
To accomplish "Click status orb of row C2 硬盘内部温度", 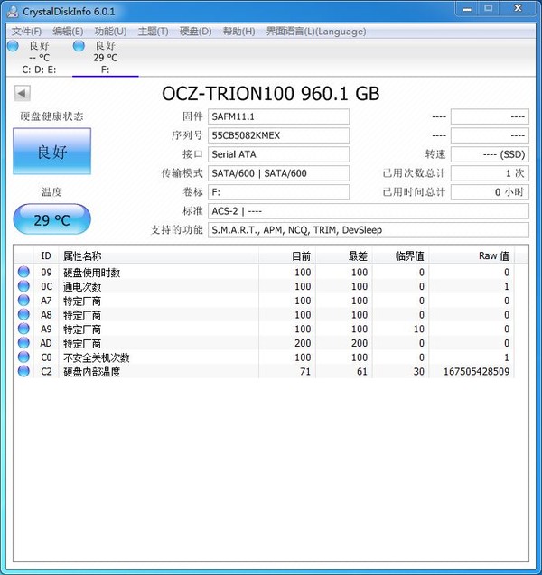I will tap(23, 371).
